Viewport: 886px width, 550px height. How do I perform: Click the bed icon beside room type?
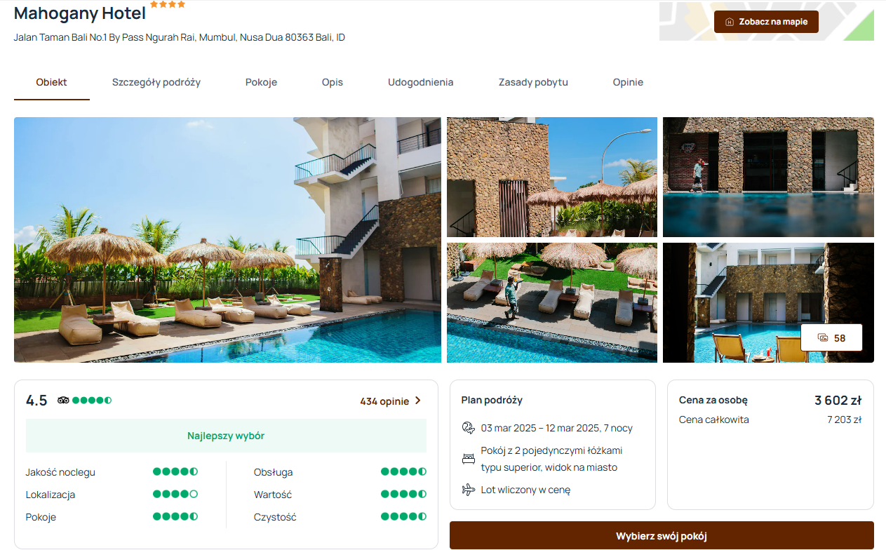[469, 459]
